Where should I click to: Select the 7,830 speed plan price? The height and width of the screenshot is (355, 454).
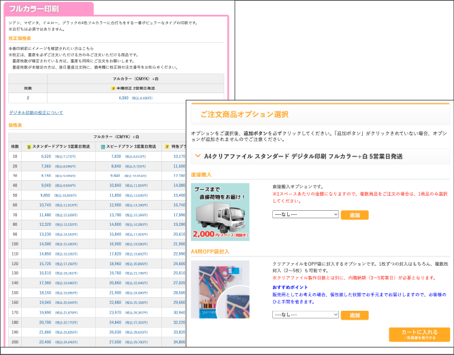tap(116, 156)
